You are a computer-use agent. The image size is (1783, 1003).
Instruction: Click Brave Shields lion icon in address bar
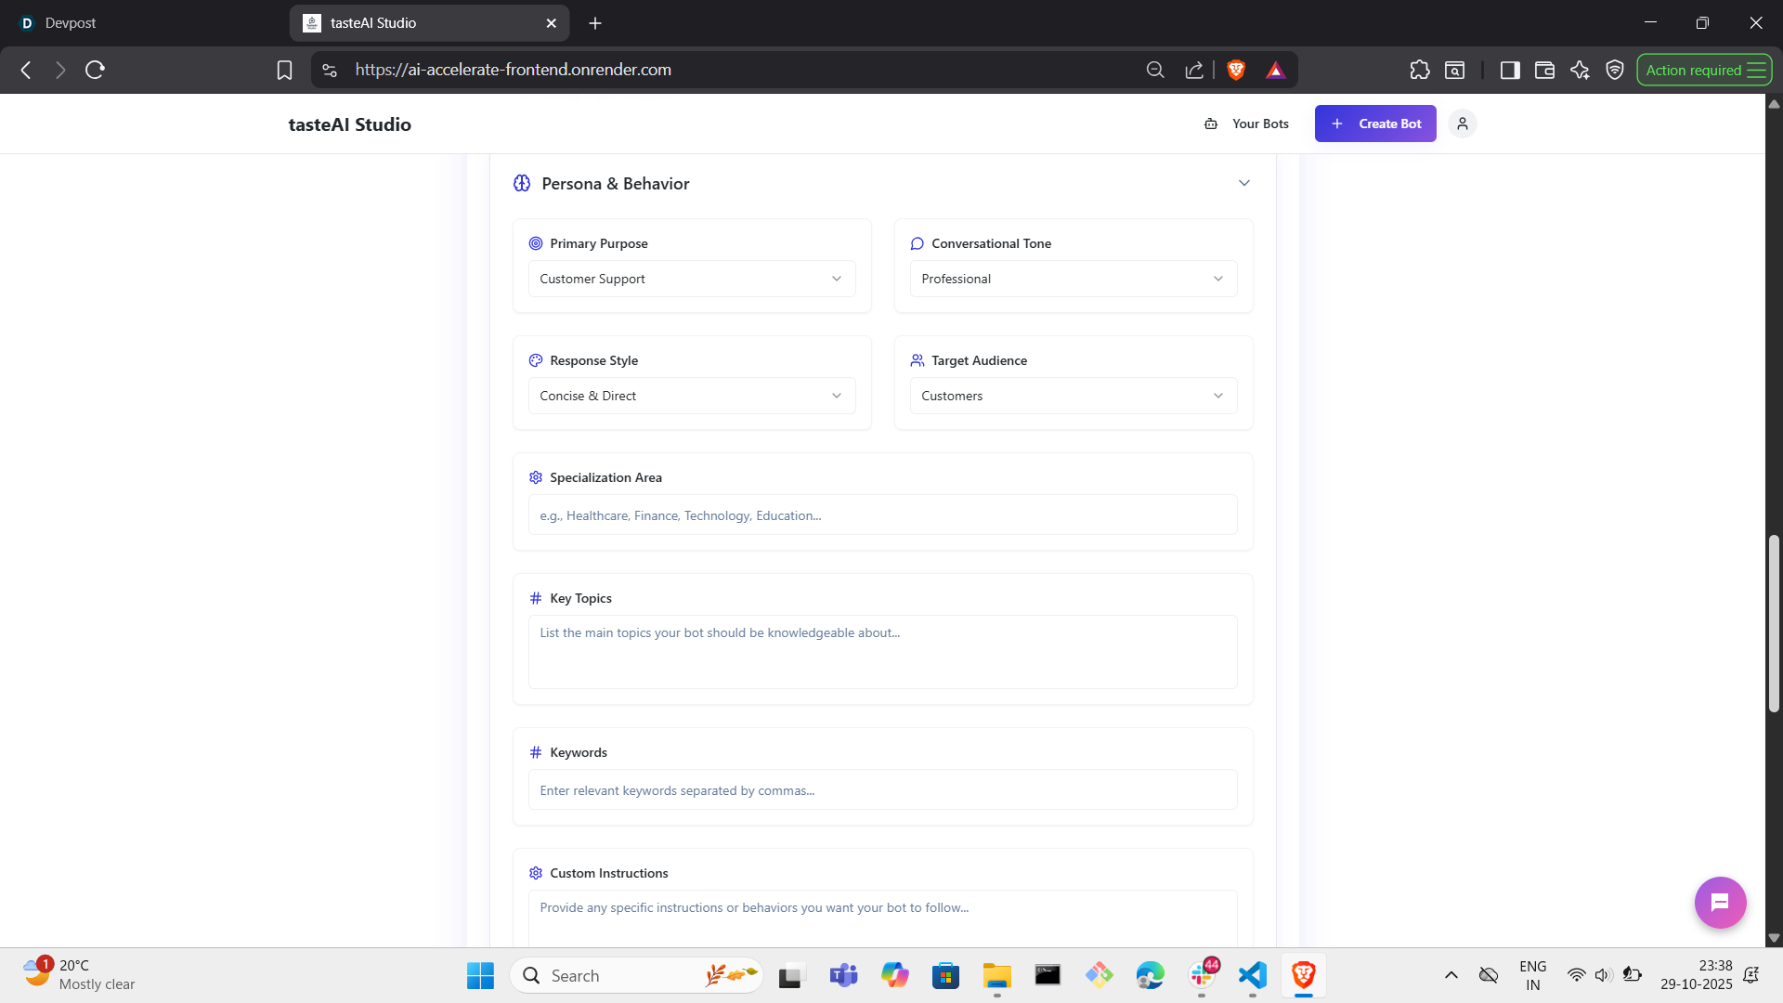[x=1235, y=70]
